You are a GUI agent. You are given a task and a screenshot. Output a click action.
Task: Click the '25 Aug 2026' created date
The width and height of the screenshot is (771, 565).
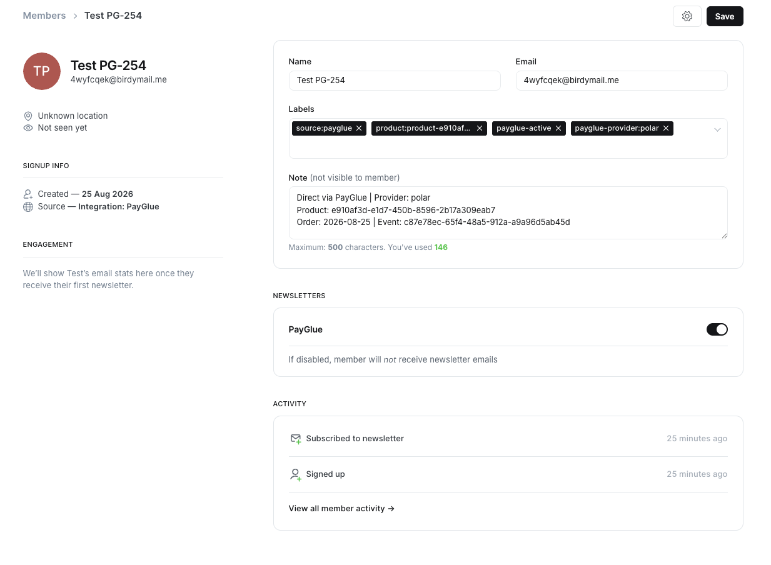(x=108, y=194)
